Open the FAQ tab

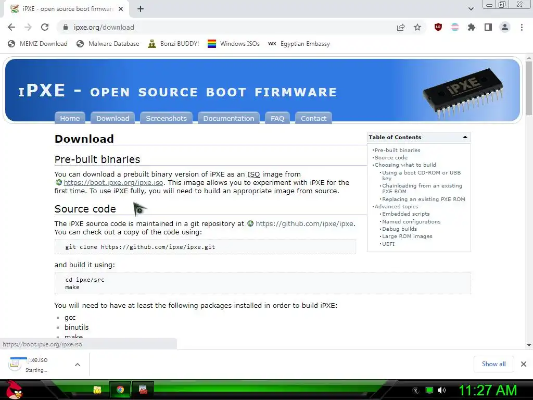pos(277,118)
